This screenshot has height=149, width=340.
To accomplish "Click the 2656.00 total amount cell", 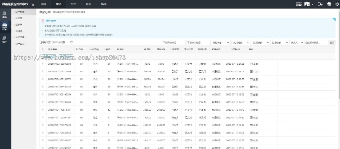I will coord(147,110).
